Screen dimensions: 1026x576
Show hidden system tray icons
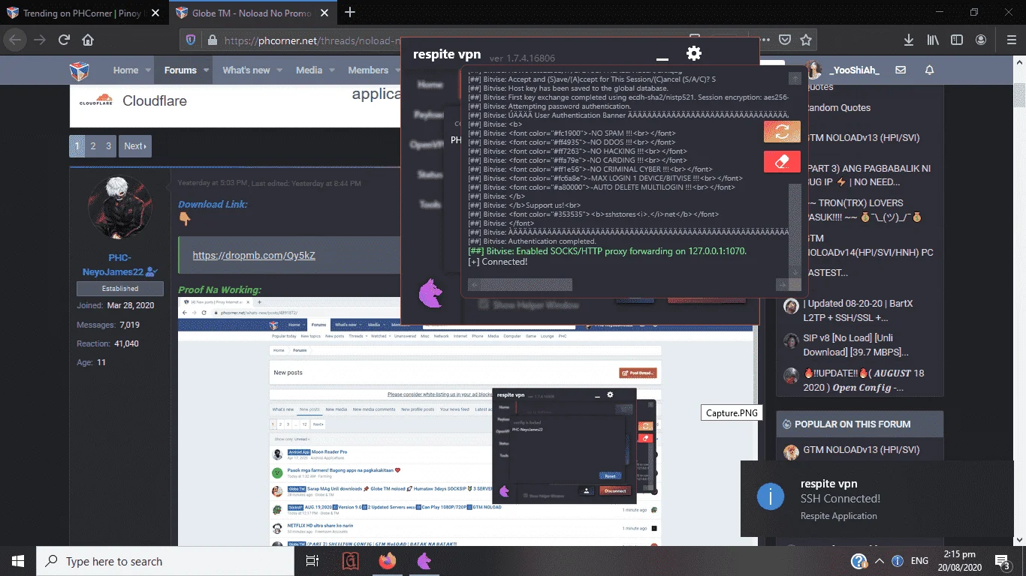[879, 561]
